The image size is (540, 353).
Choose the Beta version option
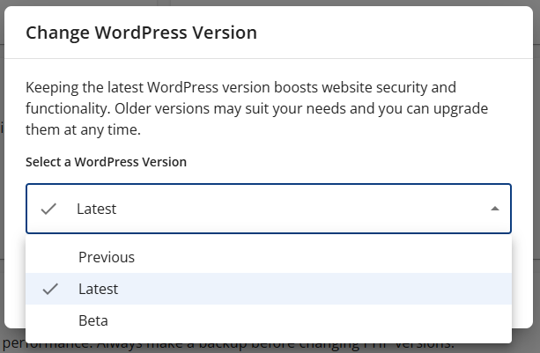click(x=92, y=320)
